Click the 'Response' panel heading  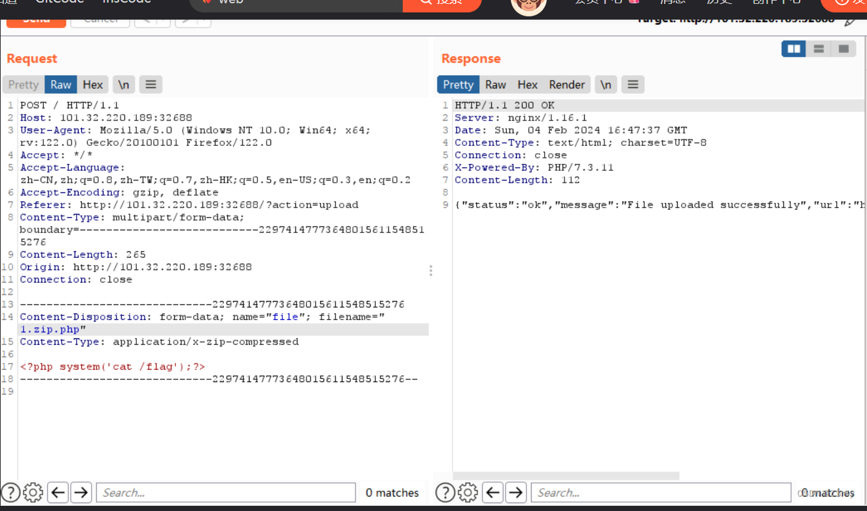[471, 58]
